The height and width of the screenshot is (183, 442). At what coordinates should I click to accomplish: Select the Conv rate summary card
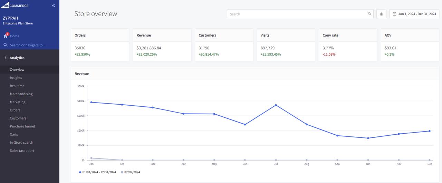tap(348, 45)
